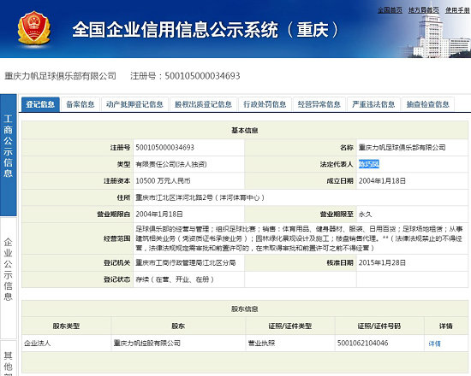Open the 股权出质登记信息 tab

coord(203,104)
